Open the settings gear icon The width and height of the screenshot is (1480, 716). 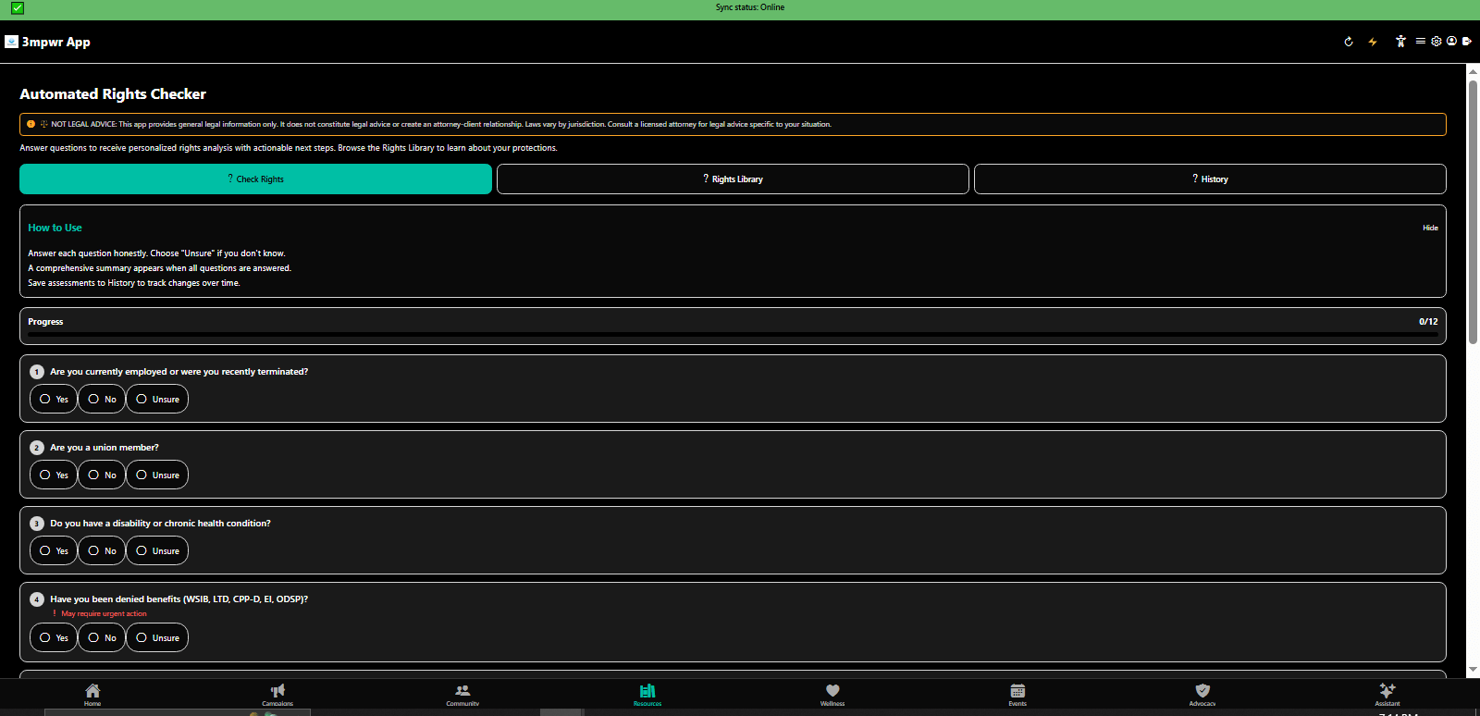coord(1437,41)
